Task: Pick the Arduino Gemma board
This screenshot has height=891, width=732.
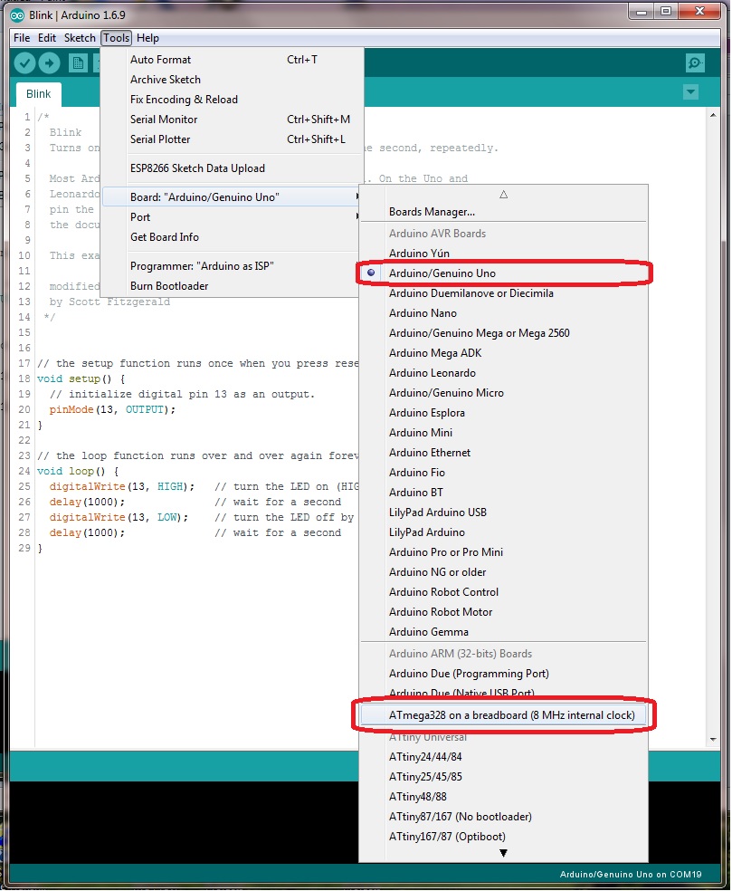Action: pos(504,631)
